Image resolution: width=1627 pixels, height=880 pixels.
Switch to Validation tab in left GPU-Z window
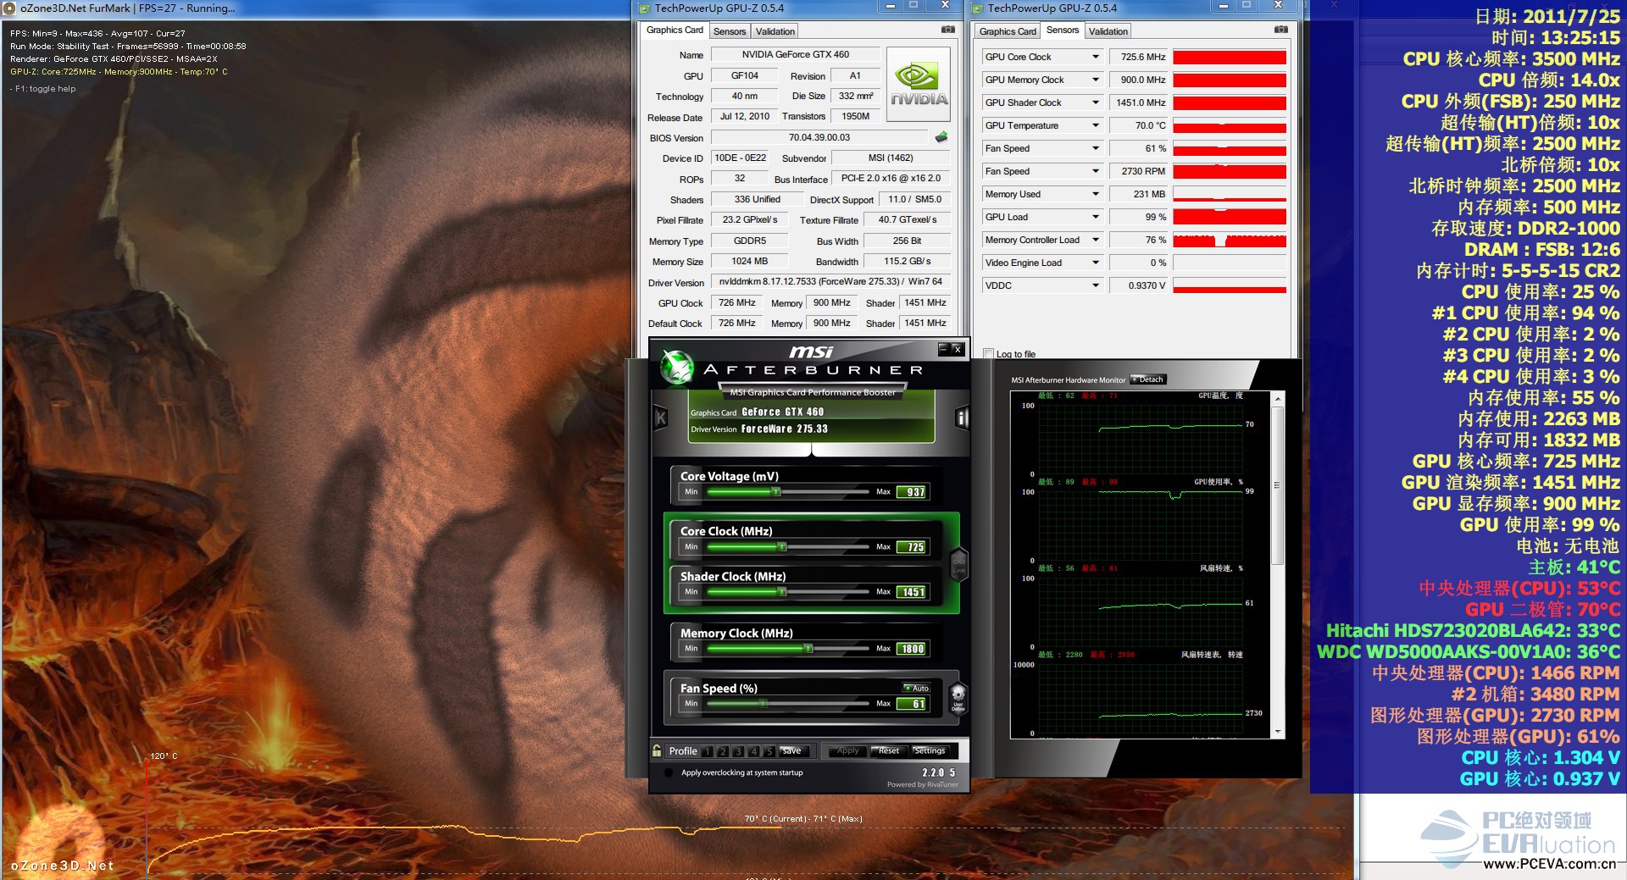coord(775,31)
